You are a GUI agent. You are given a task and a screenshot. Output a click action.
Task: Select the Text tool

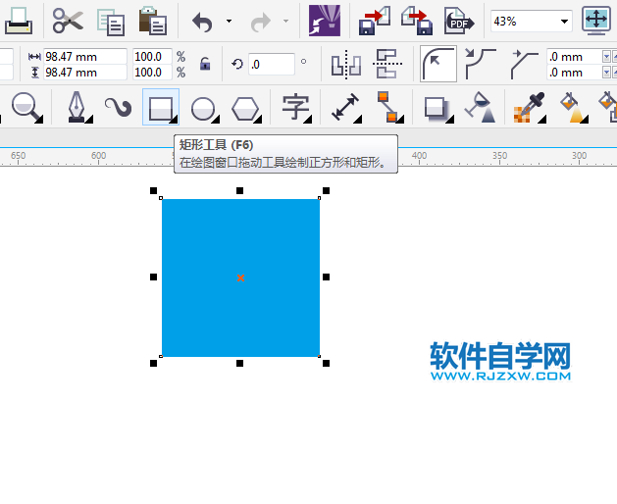[x=296, y=107]
